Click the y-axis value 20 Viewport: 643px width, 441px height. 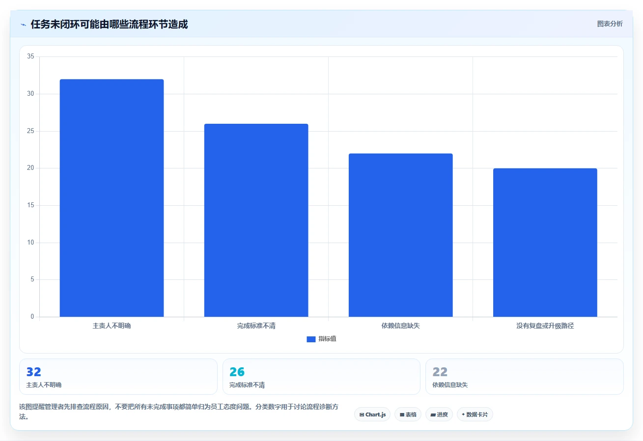click(30, 168)
